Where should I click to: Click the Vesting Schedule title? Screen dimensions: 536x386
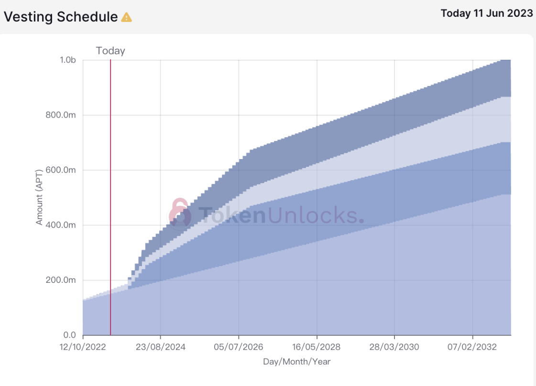coord(61,17)
